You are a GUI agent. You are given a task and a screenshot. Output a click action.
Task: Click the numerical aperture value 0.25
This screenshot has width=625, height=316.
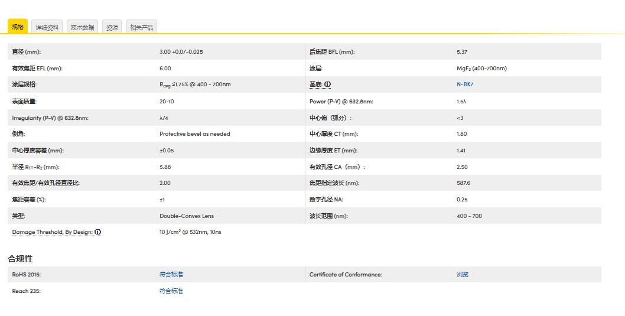click(x=462, y=200)
